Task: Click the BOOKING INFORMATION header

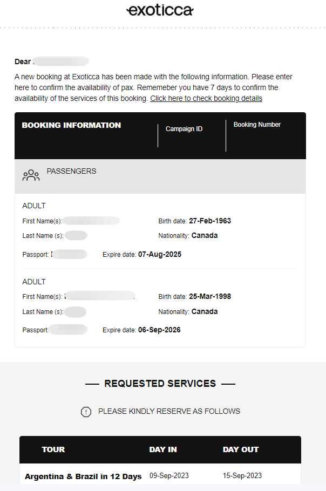Action: point(71,125)
